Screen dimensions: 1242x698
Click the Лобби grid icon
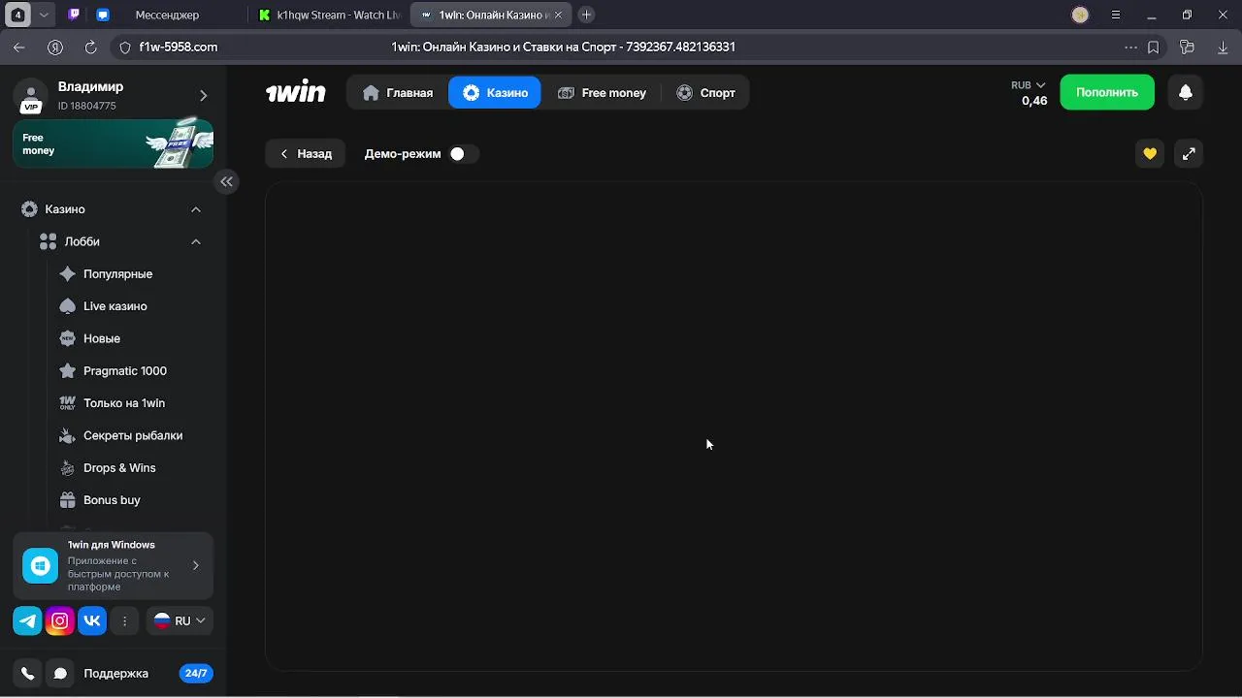(x=48, y=241)
